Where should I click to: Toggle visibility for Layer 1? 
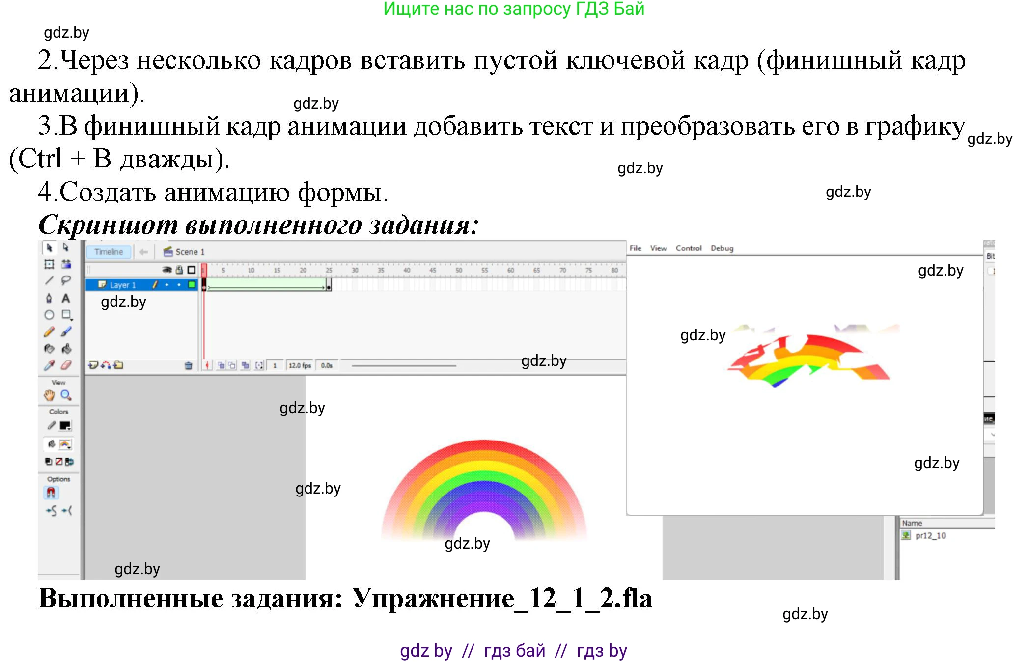tap(167, 285)
